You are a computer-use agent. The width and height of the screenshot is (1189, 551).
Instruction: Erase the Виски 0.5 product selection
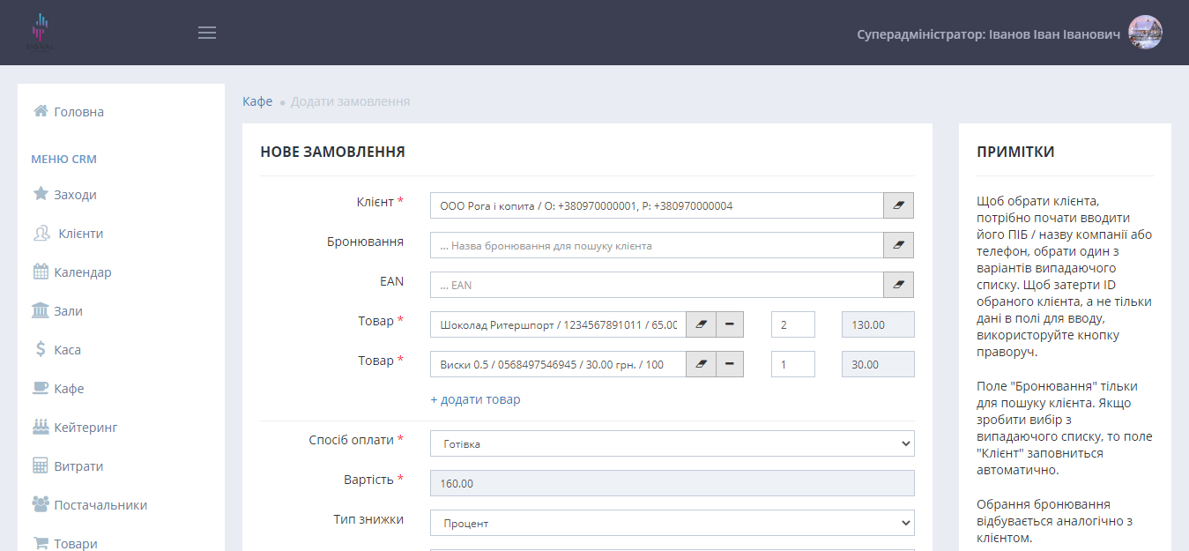pos(701,364)
